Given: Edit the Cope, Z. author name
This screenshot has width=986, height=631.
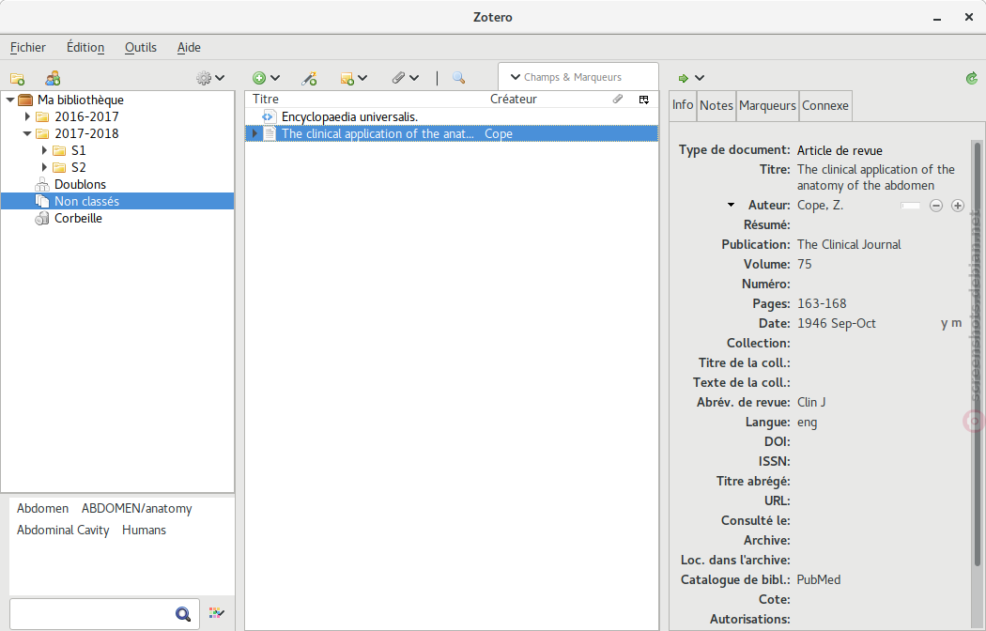Looking at the screenshot, I should click(820, 206).
